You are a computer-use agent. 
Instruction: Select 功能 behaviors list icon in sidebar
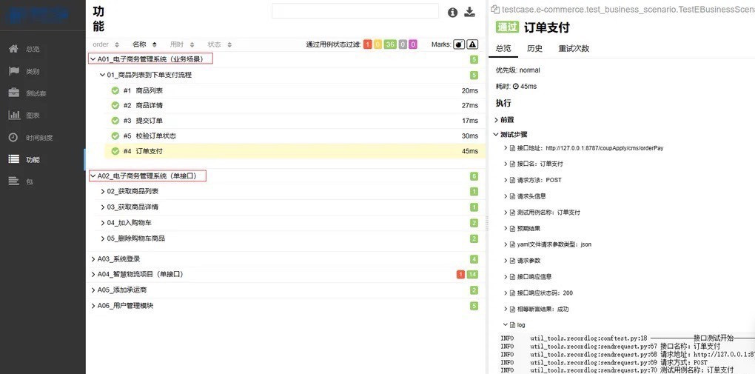[x=13, y=159]
